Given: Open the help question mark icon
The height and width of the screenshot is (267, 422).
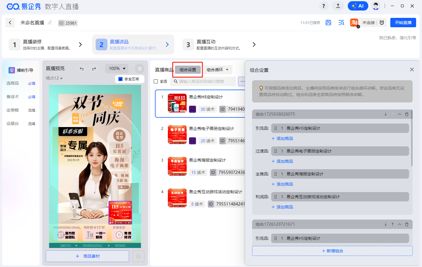Looking at the screenshot, I should [323, 6].
